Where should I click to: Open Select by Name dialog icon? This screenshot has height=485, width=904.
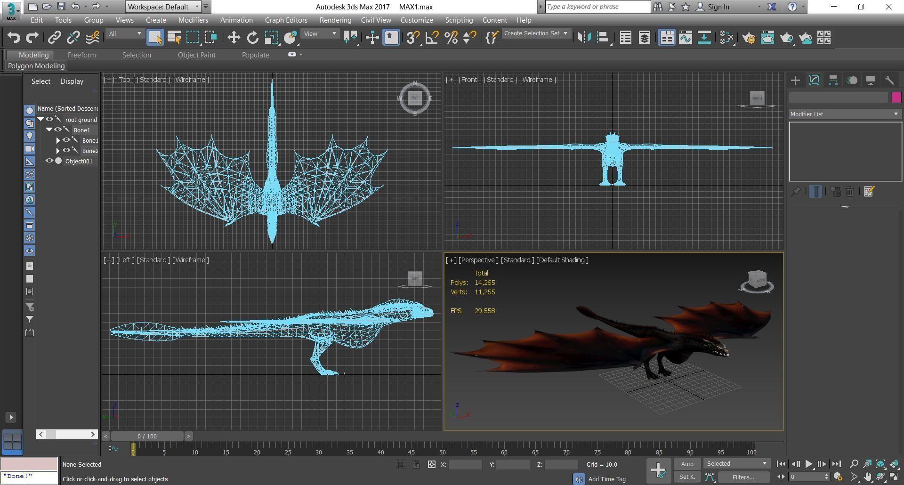tap(174, 37)
